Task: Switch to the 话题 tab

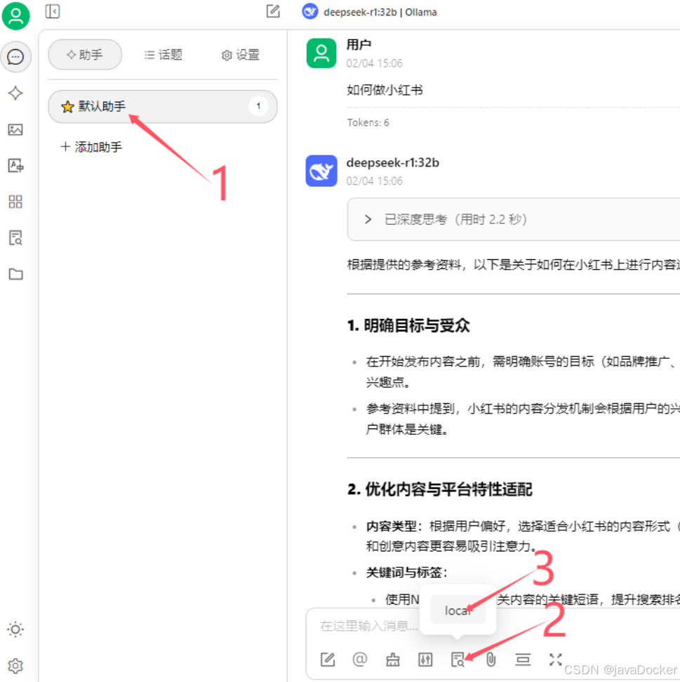Action: [x=163, y=55]
